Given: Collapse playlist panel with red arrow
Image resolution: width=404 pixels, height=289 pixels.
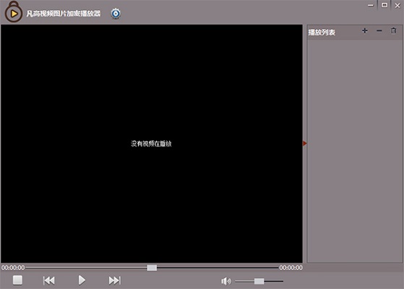Looking at the screenshot, I should (x=304, y=144).
